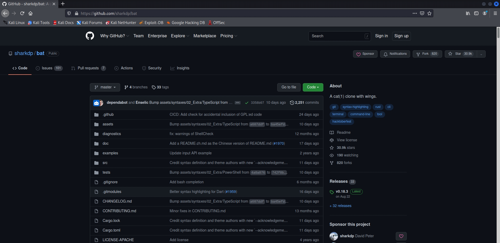Open the master branch selector dropdown
500x243 pixels.
105,87
